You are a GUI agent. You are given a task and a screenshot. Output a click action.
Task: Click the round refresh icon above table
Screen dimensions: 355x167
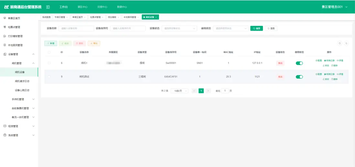click(x=346, y=43)
